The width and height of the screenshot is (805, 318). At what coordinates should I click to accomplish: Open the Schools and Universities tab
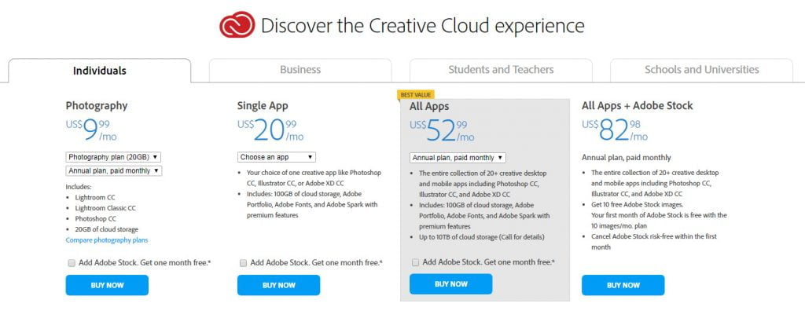click(701, 70)
